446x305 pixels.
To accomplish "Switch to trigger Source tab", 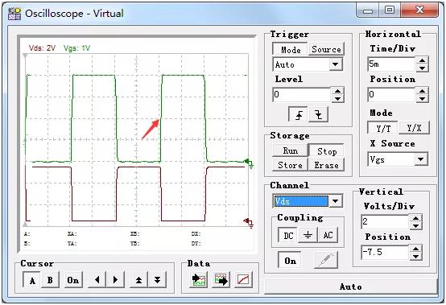I will [326, 49].
